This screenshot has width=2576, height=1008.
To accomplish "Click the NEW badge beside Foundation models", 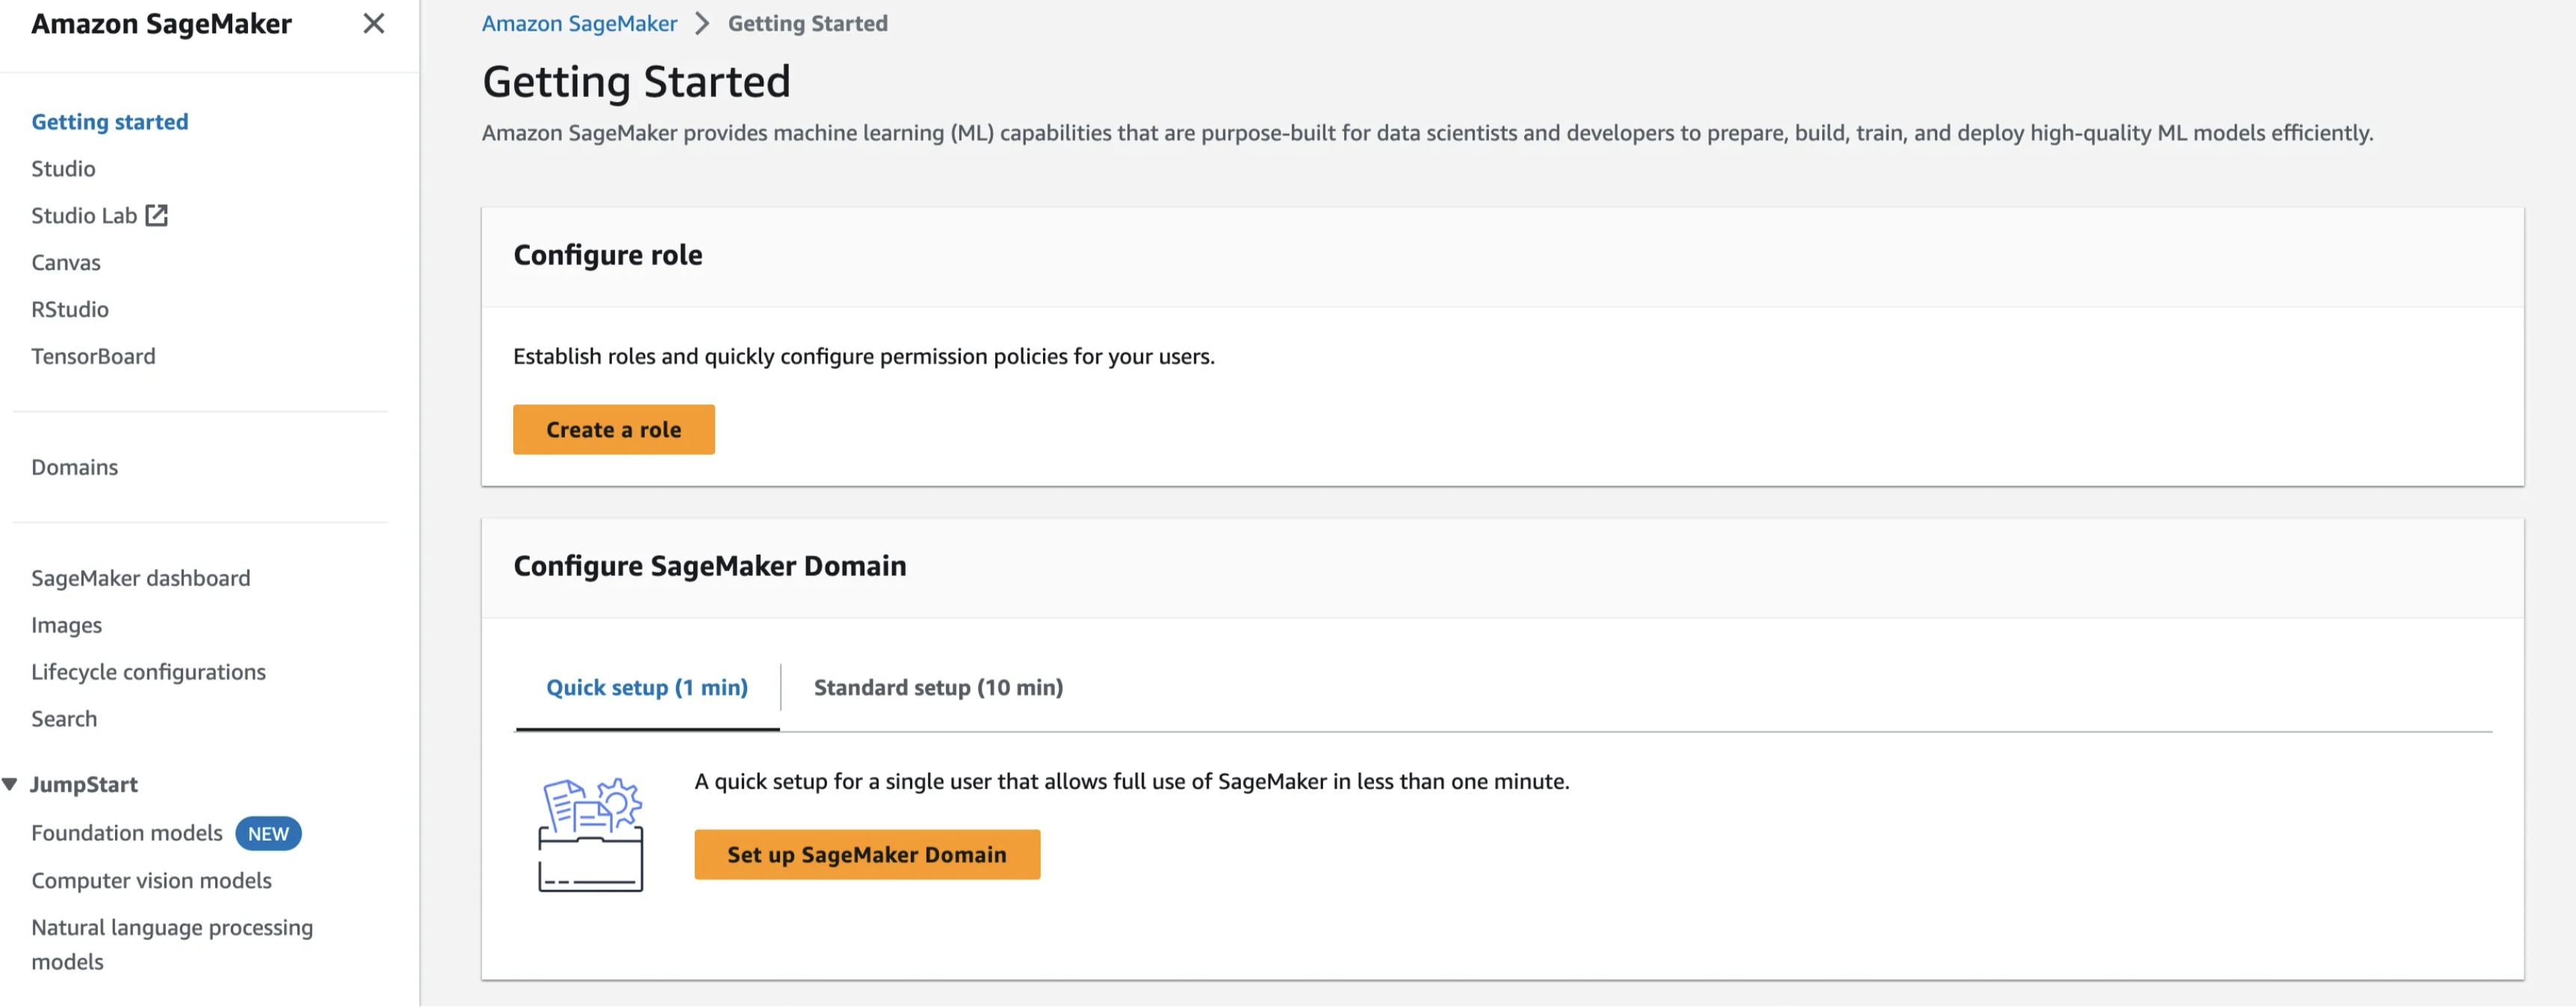I will pyautogui.click(x=268, y=833).
